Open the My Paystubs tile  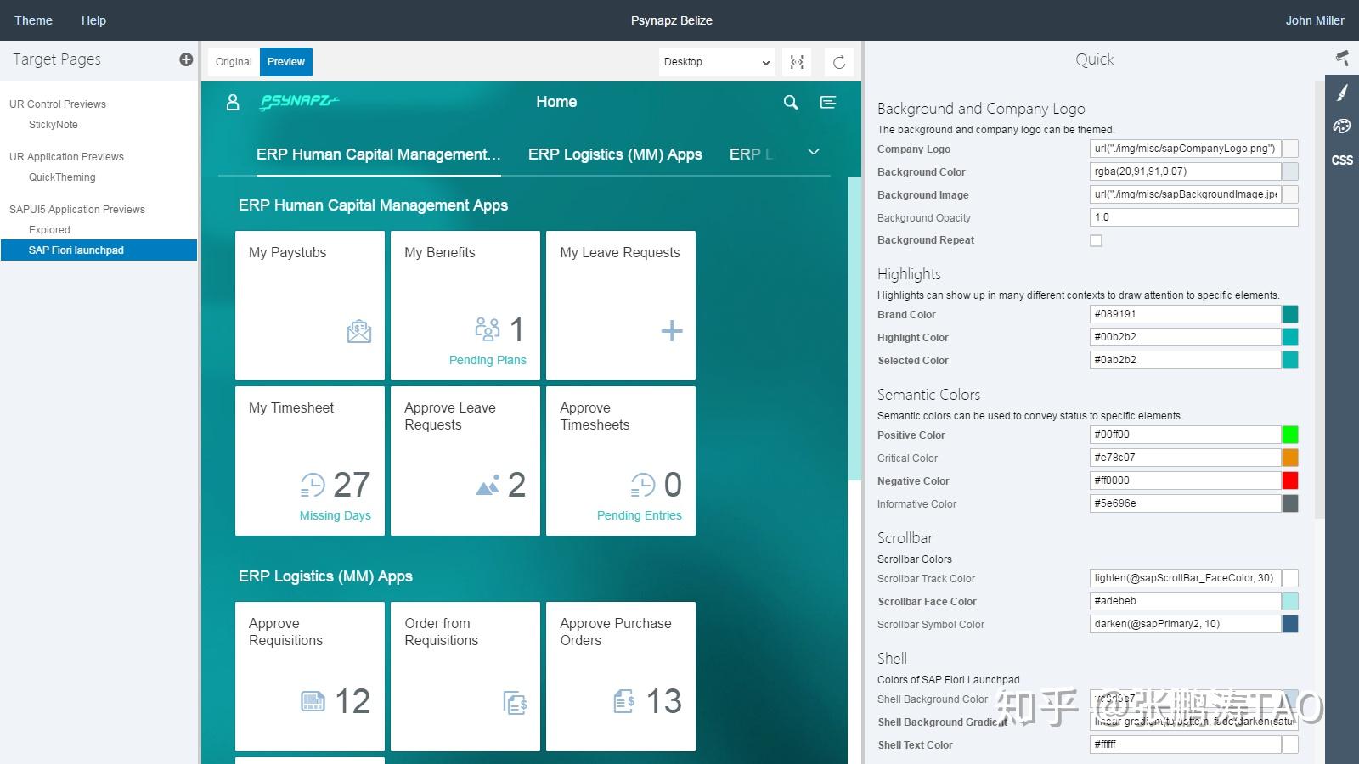click(x=310, y=306)
